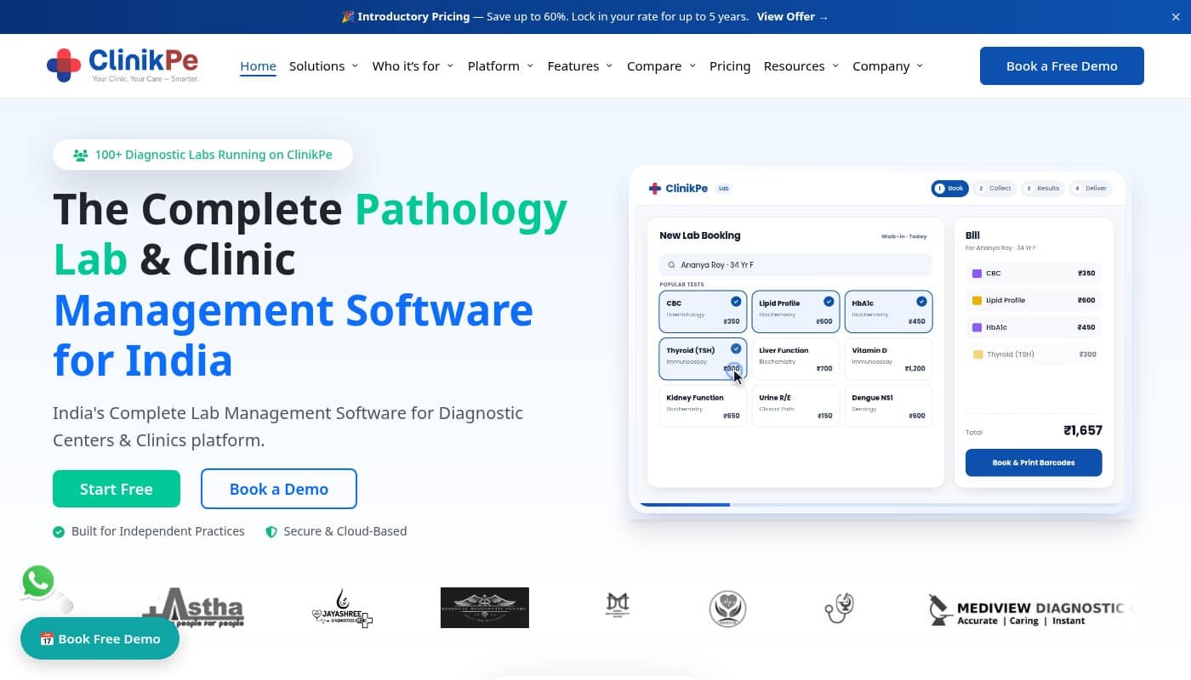Click the black rectangular diagnostic centre logo
Screen dimensions: 1191x680
click(485, 608)
